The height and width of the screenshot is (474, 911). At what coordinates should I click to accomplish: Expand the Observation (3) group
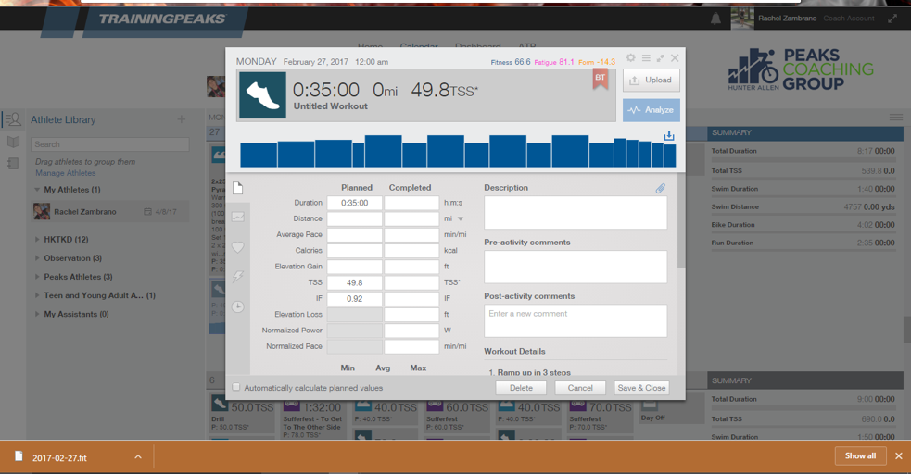pyautogui.click(x=37, y=258)
